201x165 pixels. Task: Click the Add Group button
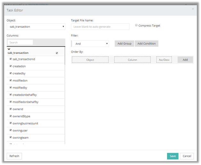[124, 44]
